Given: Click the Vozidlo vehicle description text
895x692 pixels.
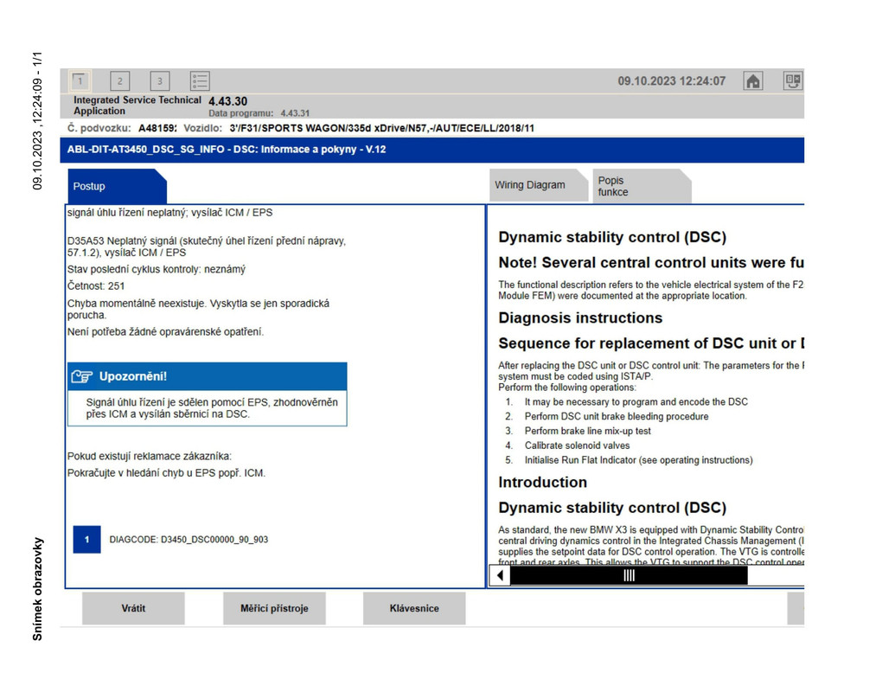Looking at the screenshot, I should [382, 129].
